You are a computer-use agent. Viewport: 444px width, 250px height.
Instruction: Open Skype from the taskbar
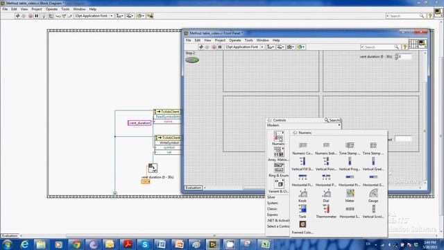(x=144, y=244)
